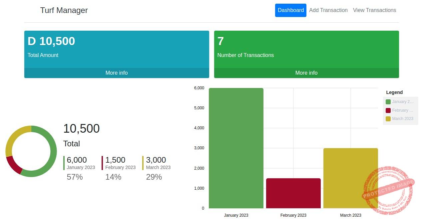Click the yellow March legend color box
This screenshot has height=220, width=425.
[388, 119]
